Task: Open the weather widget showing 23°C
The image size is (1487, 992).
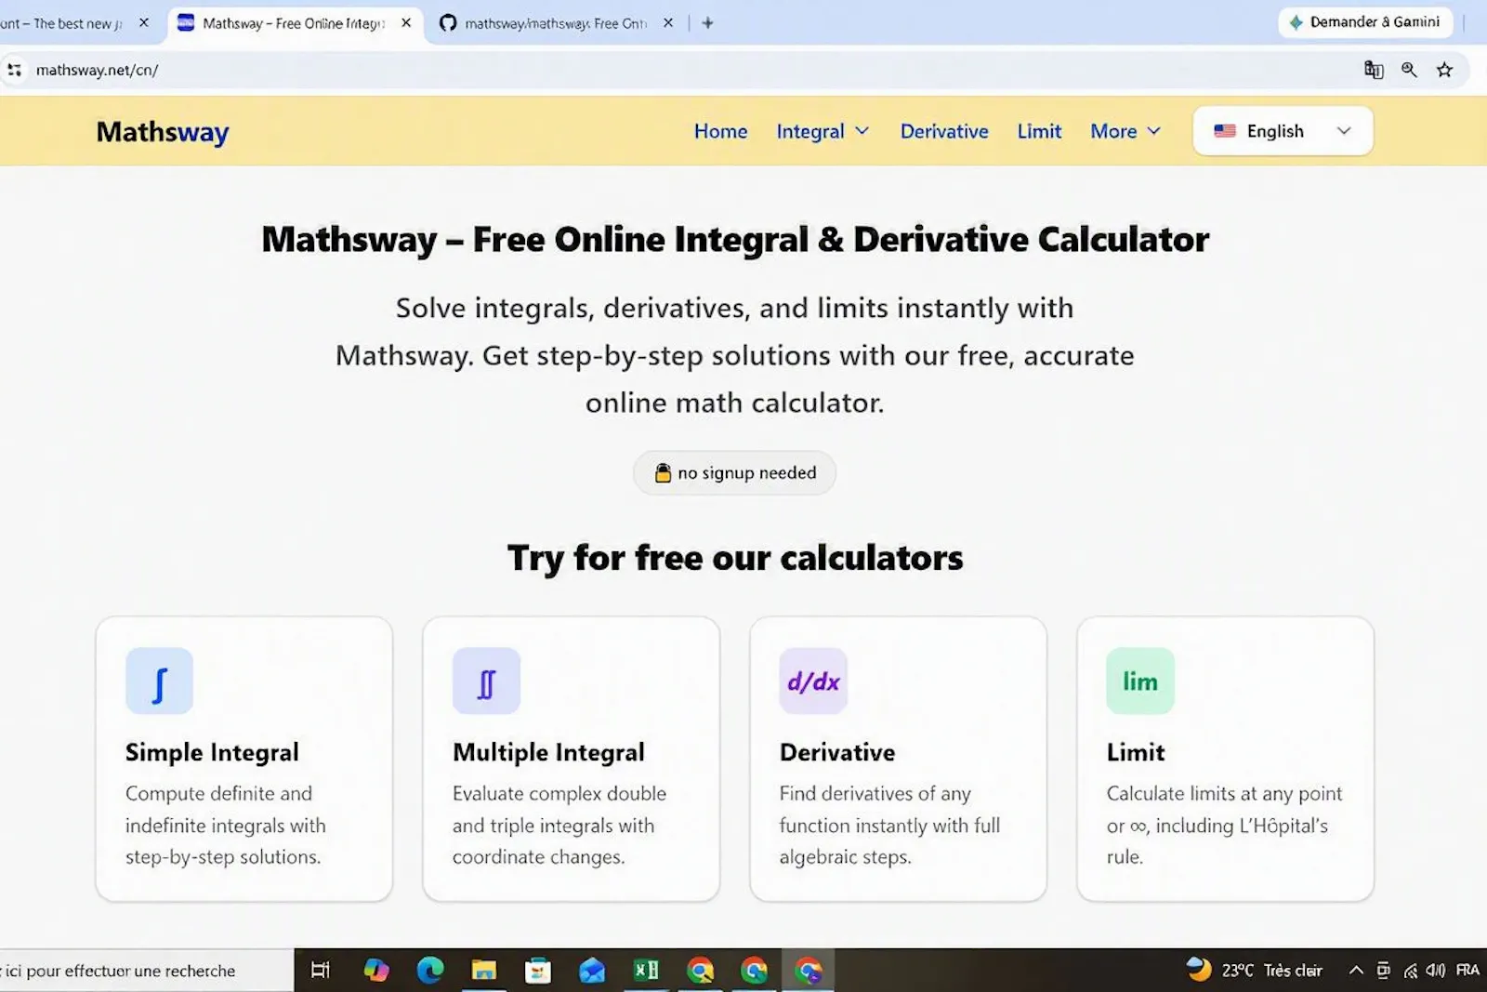Action: pyautogui.click(x=1255, y=971)
